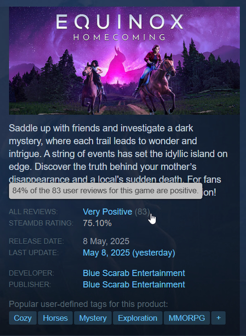Screen dimensions: 246x336
Task: Click the STEAMDB RATING label
Action: coord(41,223)
